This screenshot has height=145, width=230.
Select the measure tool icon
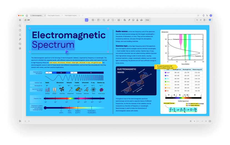pos(119,20)
